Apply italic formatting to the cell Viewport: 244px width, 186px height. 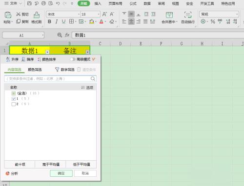[57, 21]
